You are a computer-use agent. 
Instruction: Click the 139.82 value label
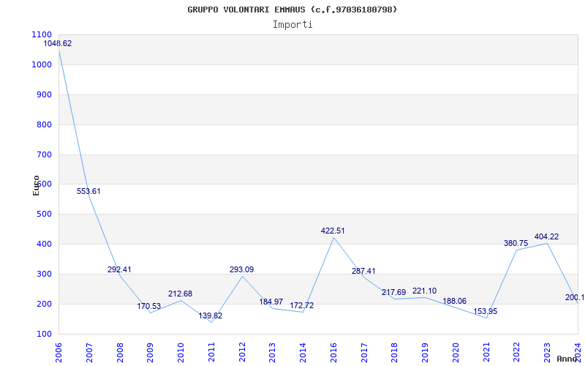pos(211,315)
